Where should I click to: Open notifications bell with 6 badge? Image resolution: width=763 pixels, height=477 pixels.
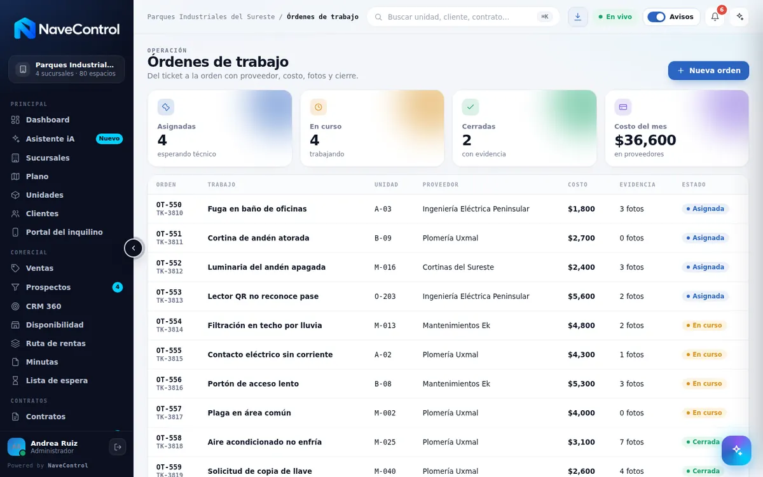click(715, 17)
